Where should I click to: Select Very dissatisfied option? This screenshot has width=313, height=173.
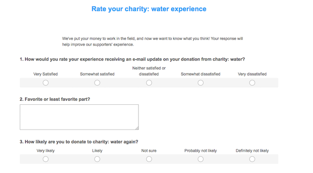[x=252, y=83]
